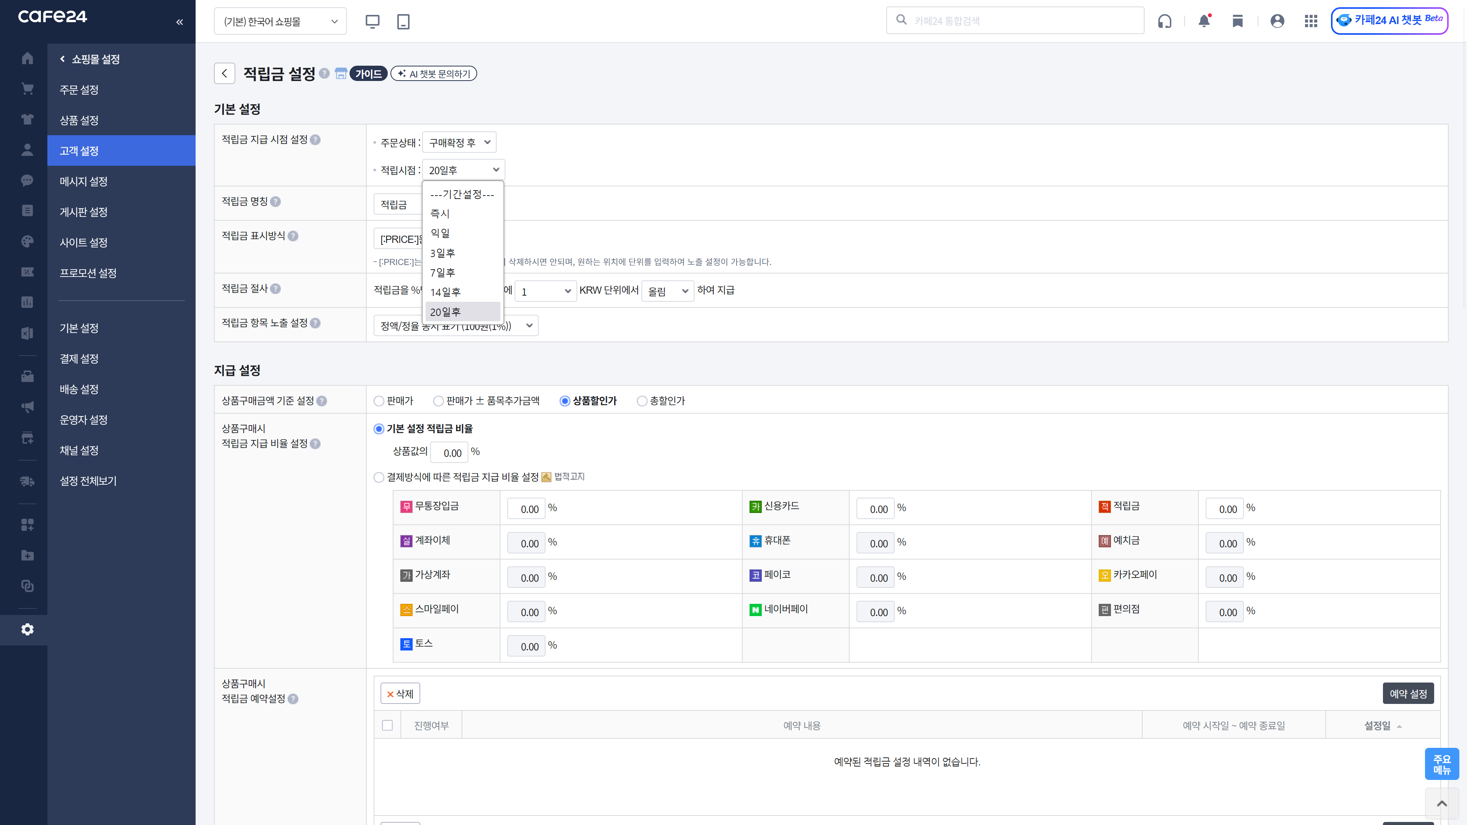Expand the 올림 rounding dropdown
Screen dimensions: 1467x825
667,291
